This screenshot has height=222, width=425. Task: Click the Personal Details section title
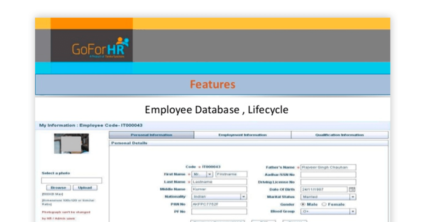tap(129, 143)
